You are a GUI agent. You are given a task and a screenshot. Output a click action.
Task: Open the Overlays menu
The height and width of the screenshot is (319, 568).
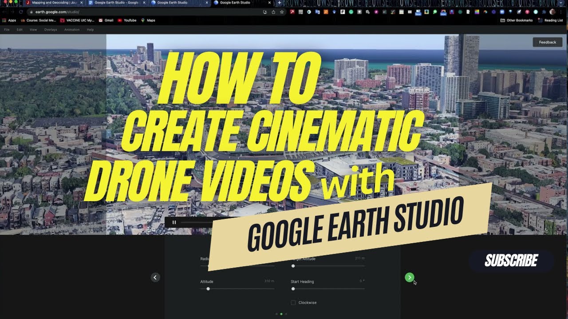point(51,30)
